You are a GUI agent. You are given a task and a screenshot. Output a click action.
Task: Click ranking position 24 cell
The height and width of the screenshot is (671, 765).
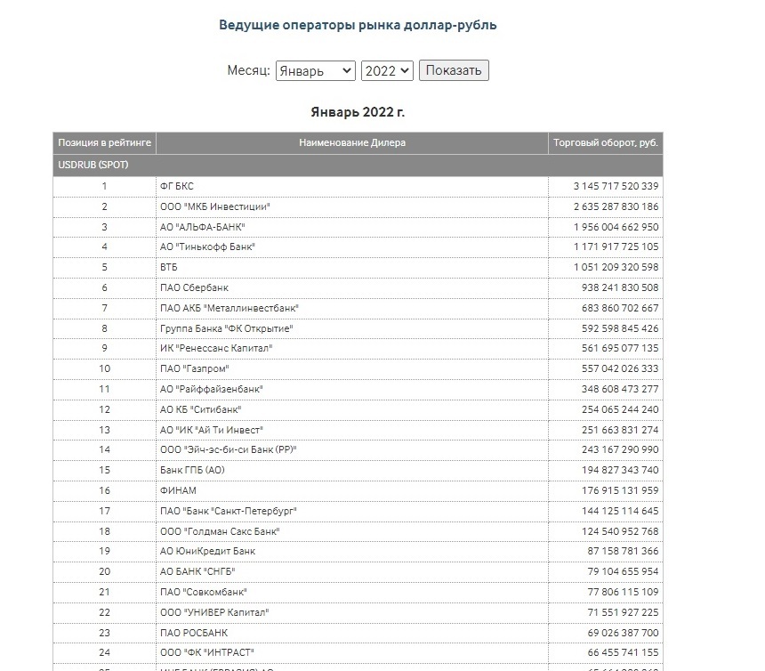[104, 653]
